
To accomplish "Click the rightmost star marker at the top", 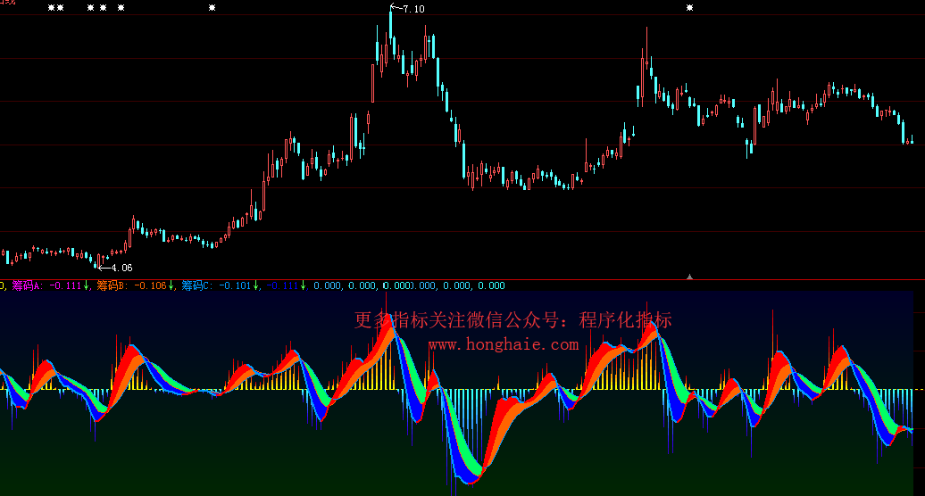I will point(689,8).
